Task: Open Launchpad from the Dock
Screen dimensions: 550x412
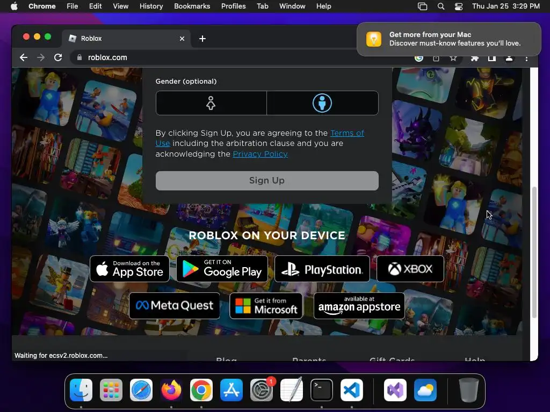Action: tap(111, 390)
